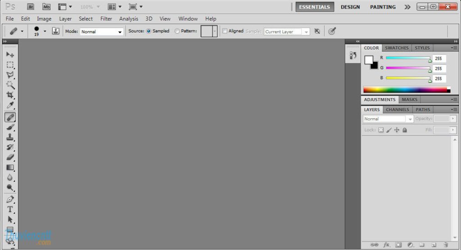Image resolution: width=461 pixels, height=250 pixels.
Task: Switch to the Painting workspace
Action: point(383,7)
